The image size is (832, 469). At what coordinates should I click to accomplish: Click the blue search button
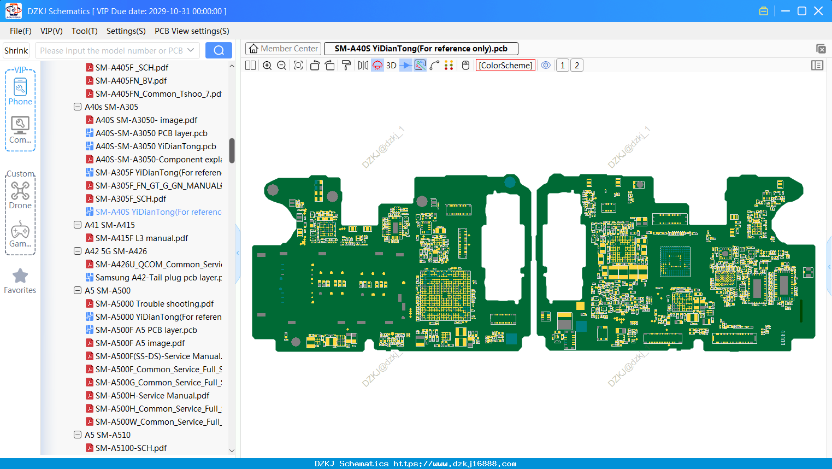(x=219, y=50)
